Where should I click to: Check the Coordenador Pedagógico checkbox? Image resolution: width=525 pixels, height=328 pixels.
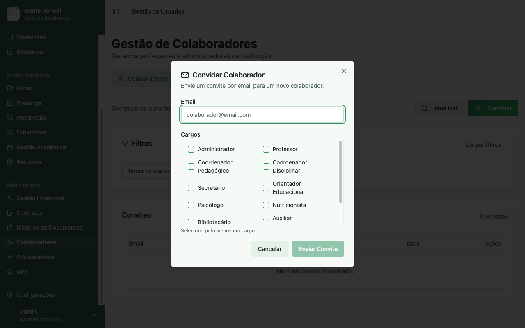(191, 166)
